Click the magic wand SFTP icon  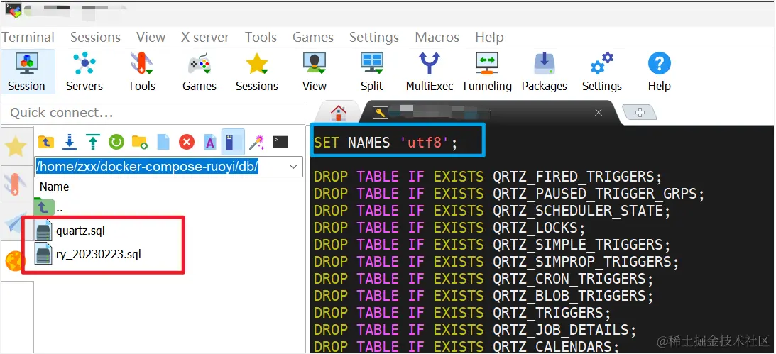256,143
